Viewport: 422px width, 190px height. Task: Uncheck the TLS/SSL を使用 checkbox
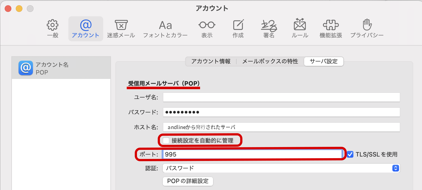(350, 154)
